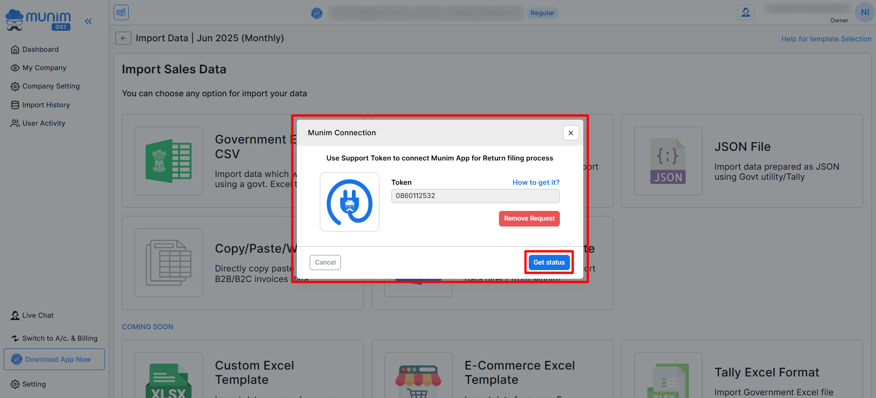Open Import History page

[46, 105]
